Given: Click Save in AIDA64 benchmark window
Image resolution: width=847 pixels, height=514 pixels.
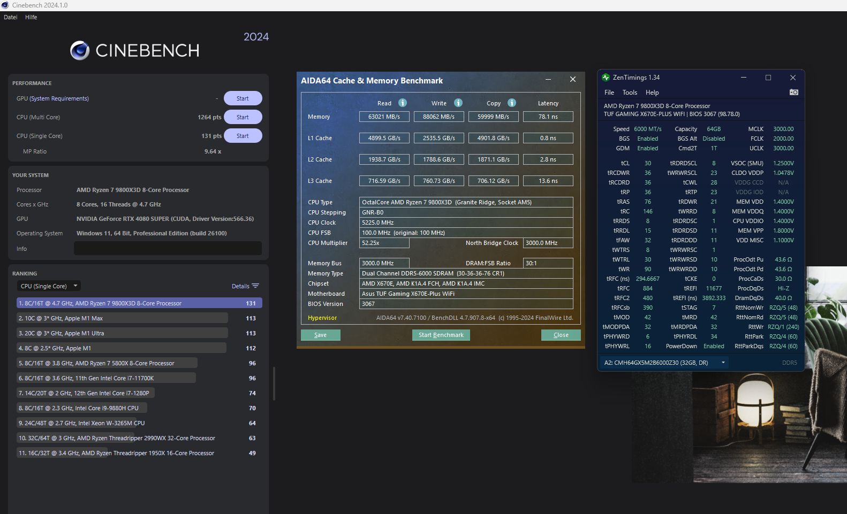Looking at the screenshot, I should pyautogui.click(x=320, y=335).
